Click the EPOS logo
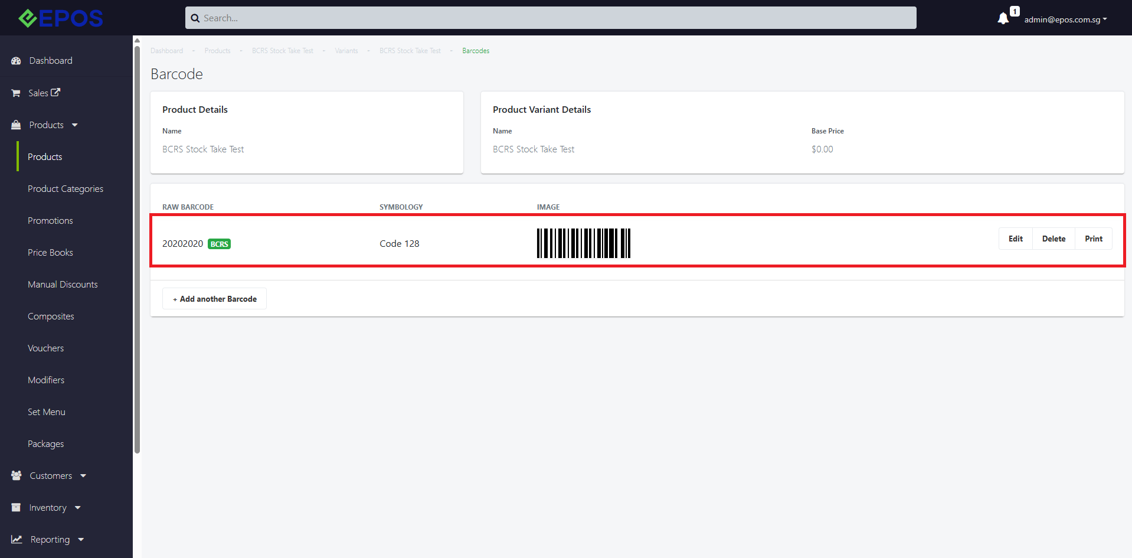The height and width of the screenshot is (558, 1132). click(x=61, y=18)
